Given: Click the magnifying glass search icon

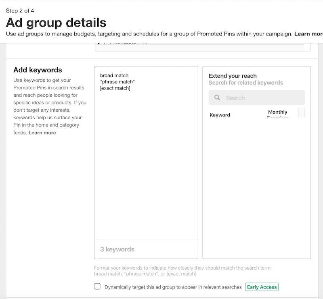Looking at the screenshot, I should (217, 98).
